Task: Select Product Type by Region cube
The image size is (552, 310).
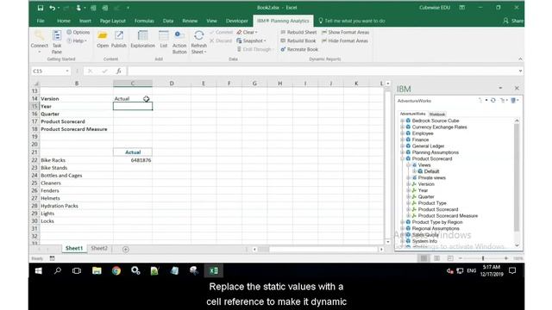Action: point(437,222)
